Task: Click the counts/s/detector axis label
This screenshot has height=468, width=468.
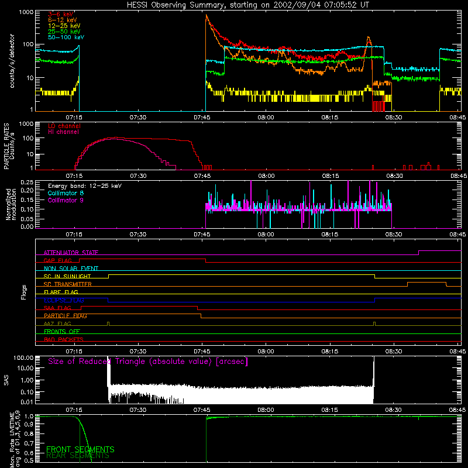Action: coord(12,61)
